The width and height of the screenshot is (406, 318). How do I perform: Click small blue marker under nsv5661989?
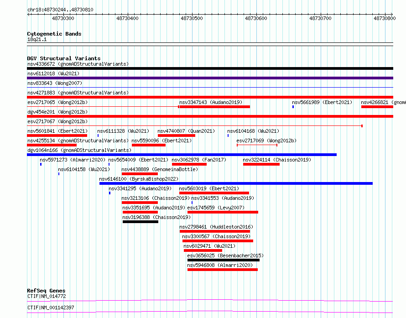(293, 107)
